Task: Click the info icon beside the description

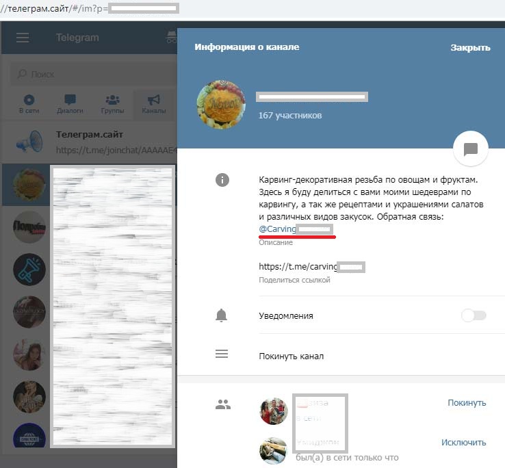Action: click(x=222, y=180)
